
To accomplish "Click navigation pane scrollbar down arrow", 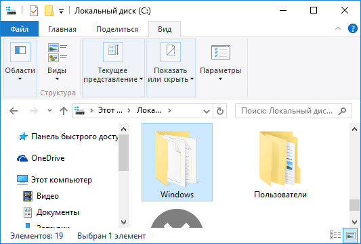I will pos(124,222).
